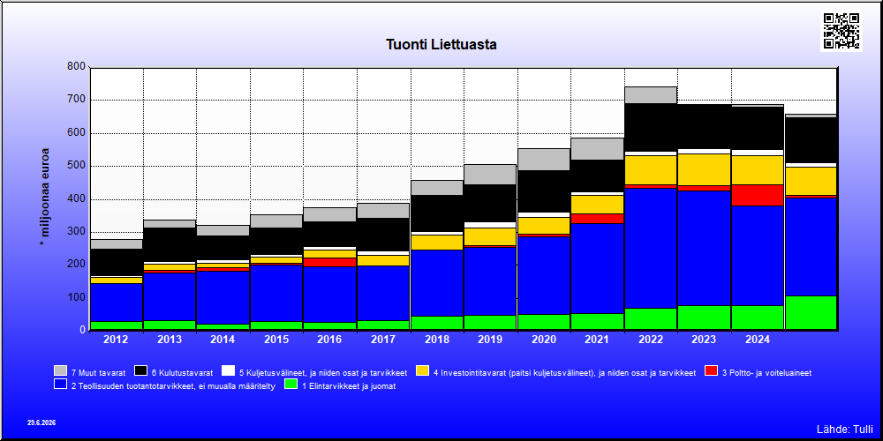
Task: Click the black swatch for 6 Kulutustavarat
Action: click(x=140, y=371)
